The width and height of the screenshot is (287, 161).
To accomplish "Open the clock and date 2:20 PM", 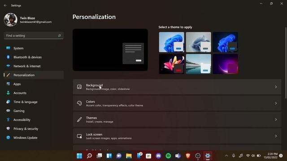I will pos(270,156).
